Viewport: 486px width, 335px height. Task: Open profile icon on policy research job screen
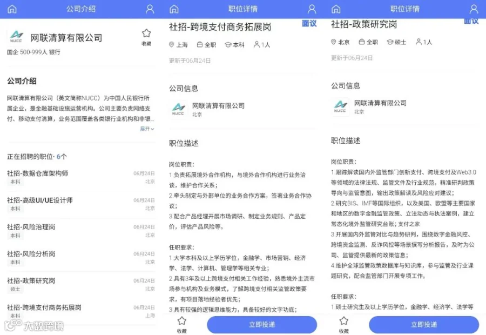tap(474, 9)
